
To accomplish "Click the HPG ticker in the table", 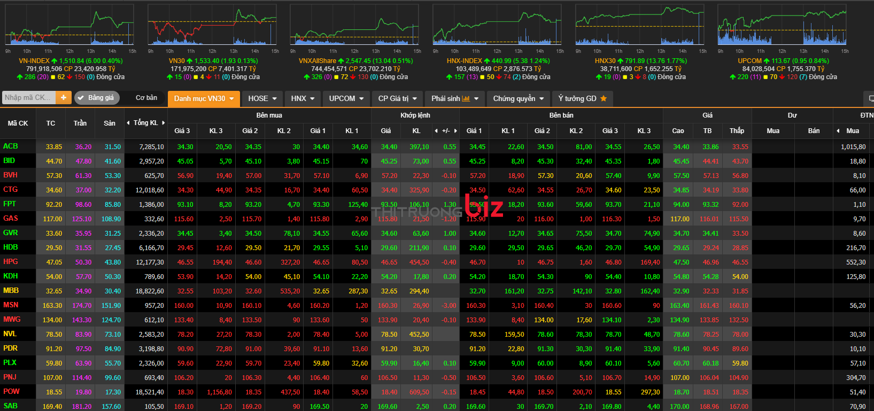I will (x=11, y=262).
